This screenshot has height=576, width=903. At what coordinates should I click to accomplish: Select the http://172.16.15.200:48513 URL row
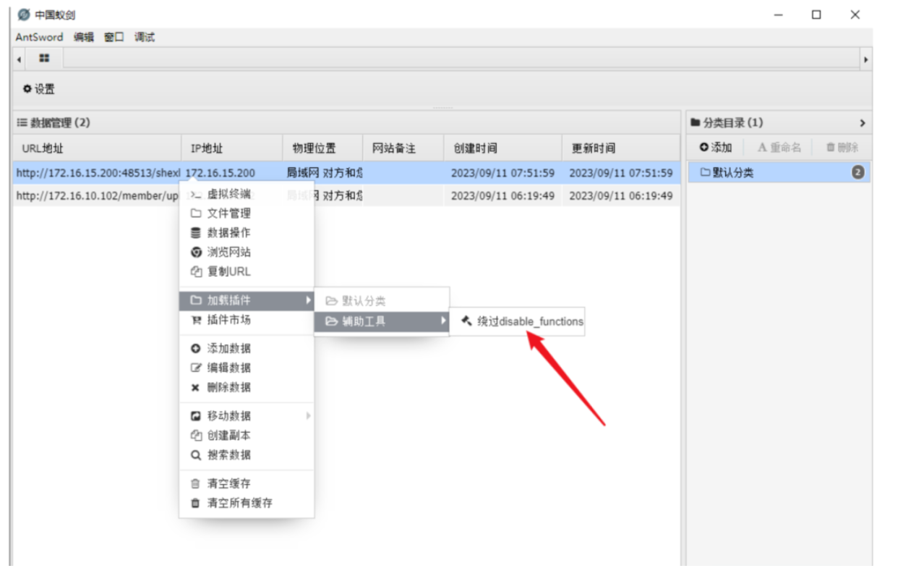[98, 173]
